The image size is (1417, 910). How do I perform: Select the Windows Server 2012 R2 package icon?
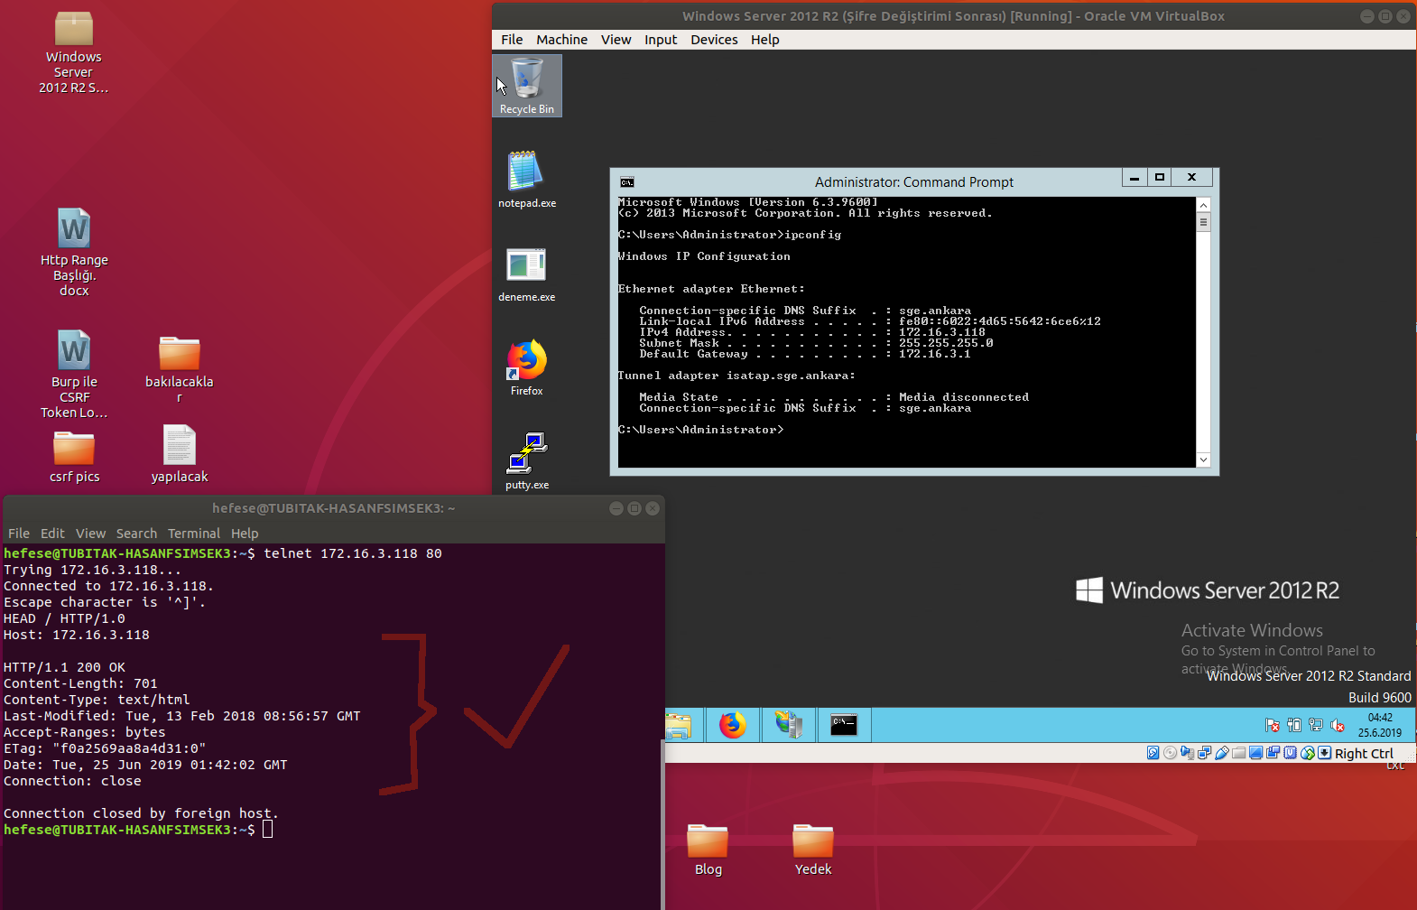(74, 52)
